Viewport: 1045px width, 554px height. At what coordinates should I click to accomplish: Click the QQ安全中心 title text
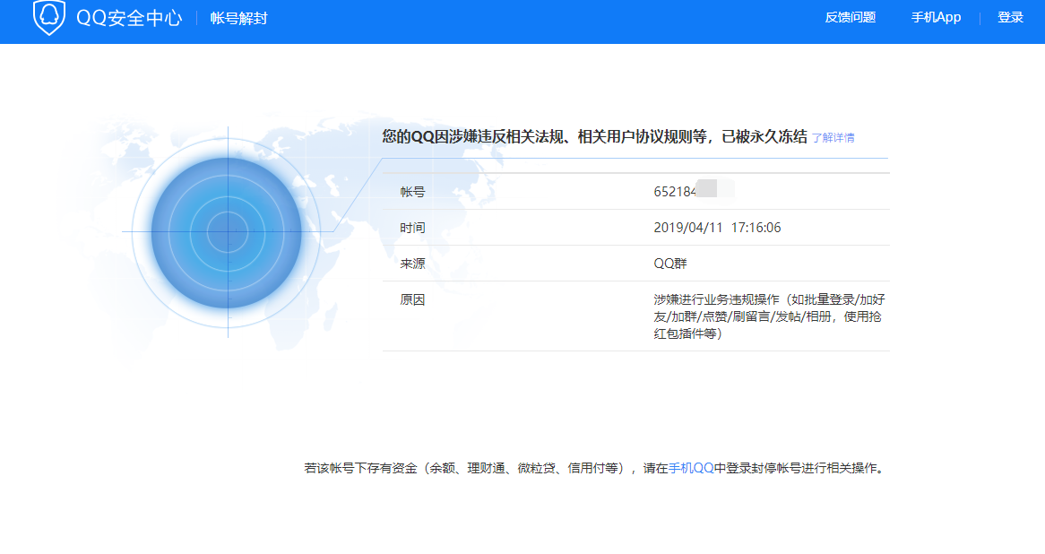coord(129,19)
